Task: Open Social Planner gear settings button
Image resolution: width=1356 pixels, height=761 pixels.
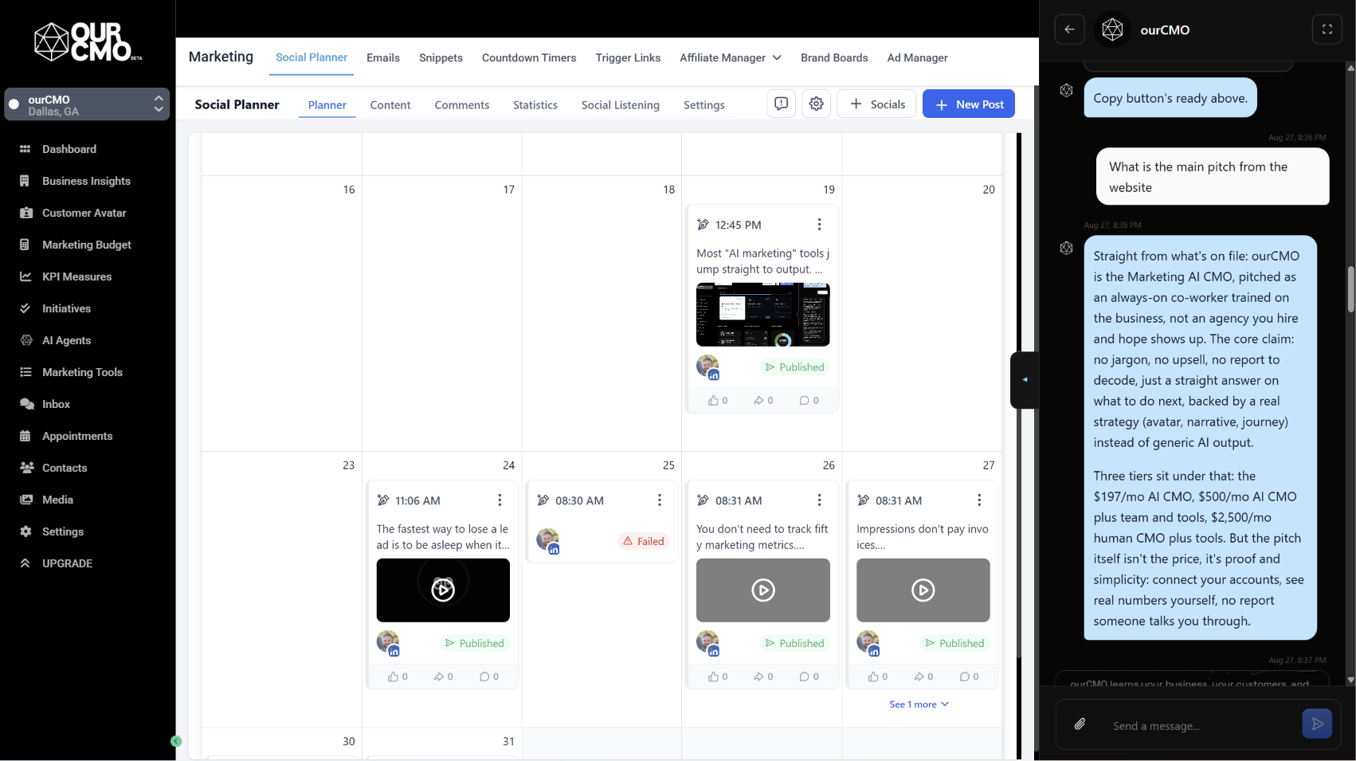Action: pyautogui.click(x=816, y=104)
